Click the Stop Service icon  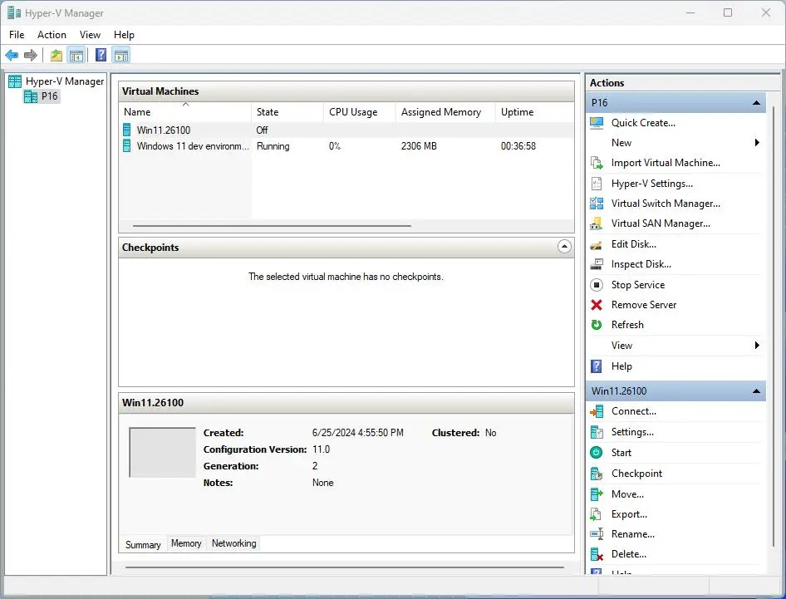597,285
